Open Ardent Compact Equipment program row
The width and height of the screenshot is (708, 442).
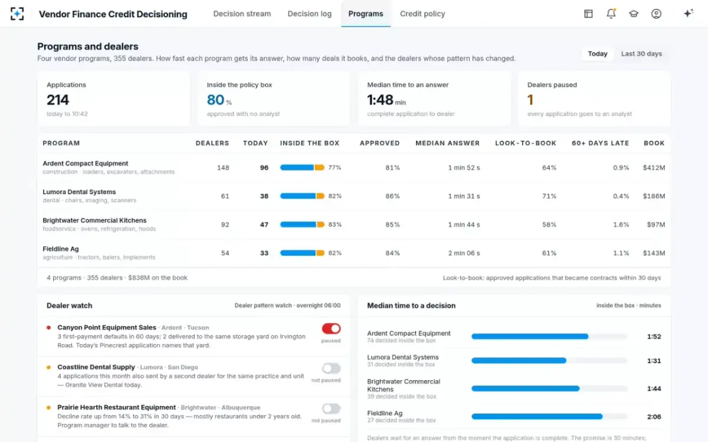click(354, 167)
